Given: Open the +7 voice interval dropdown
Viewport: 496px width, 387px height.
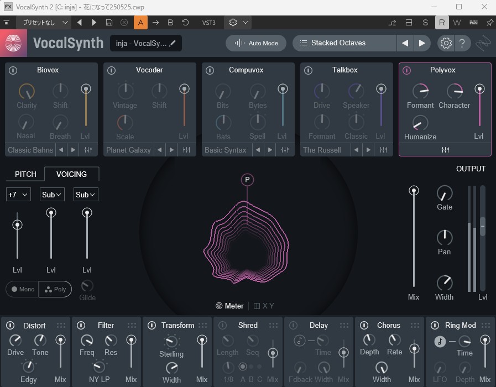Looking at the screenshot, I should pyautogui.click(x=18, y=195).
